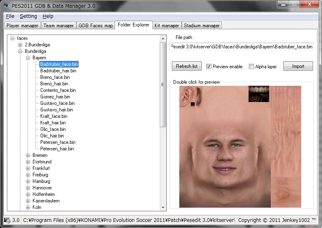Screen dimensions: 322x228
Task: Select Badstuber_hair.bin file
Action: click(58, 71)
